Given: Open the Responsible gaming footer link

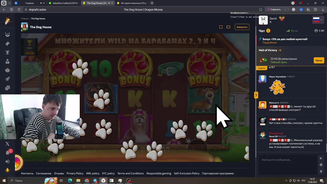Looking at the screenshot, I should point(159,173).
